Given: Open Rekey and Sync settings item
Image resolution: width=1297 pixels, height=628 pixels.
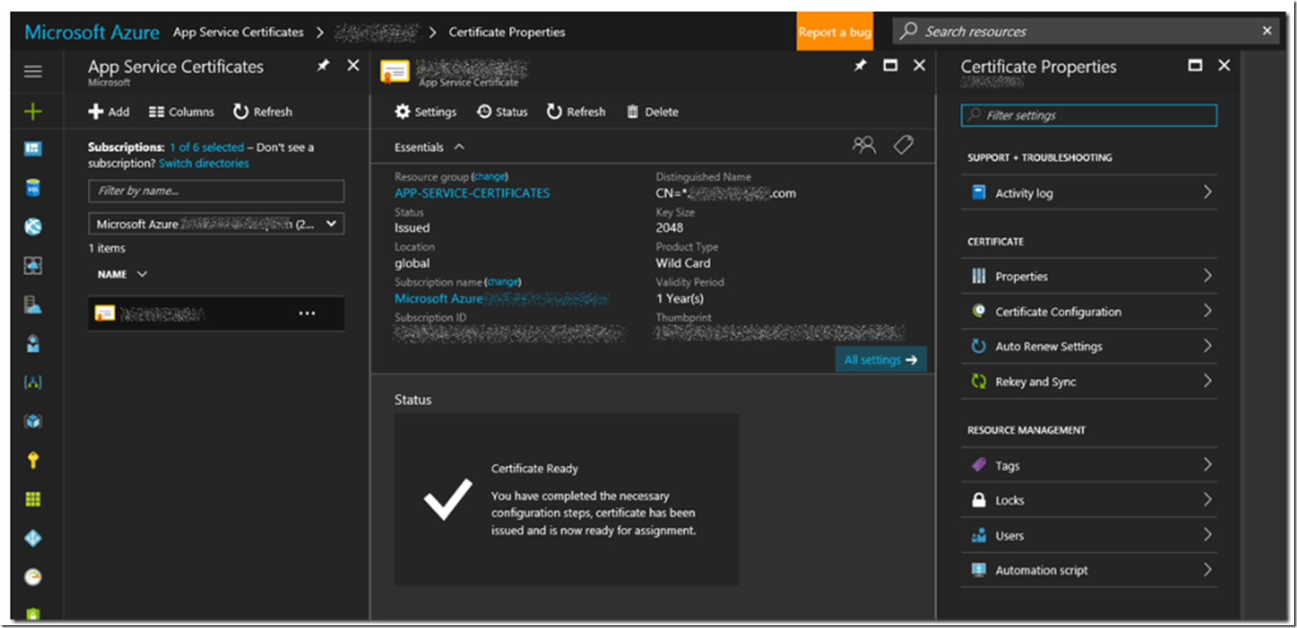Looking at the screenshot, I should [x=1089, y=381].
